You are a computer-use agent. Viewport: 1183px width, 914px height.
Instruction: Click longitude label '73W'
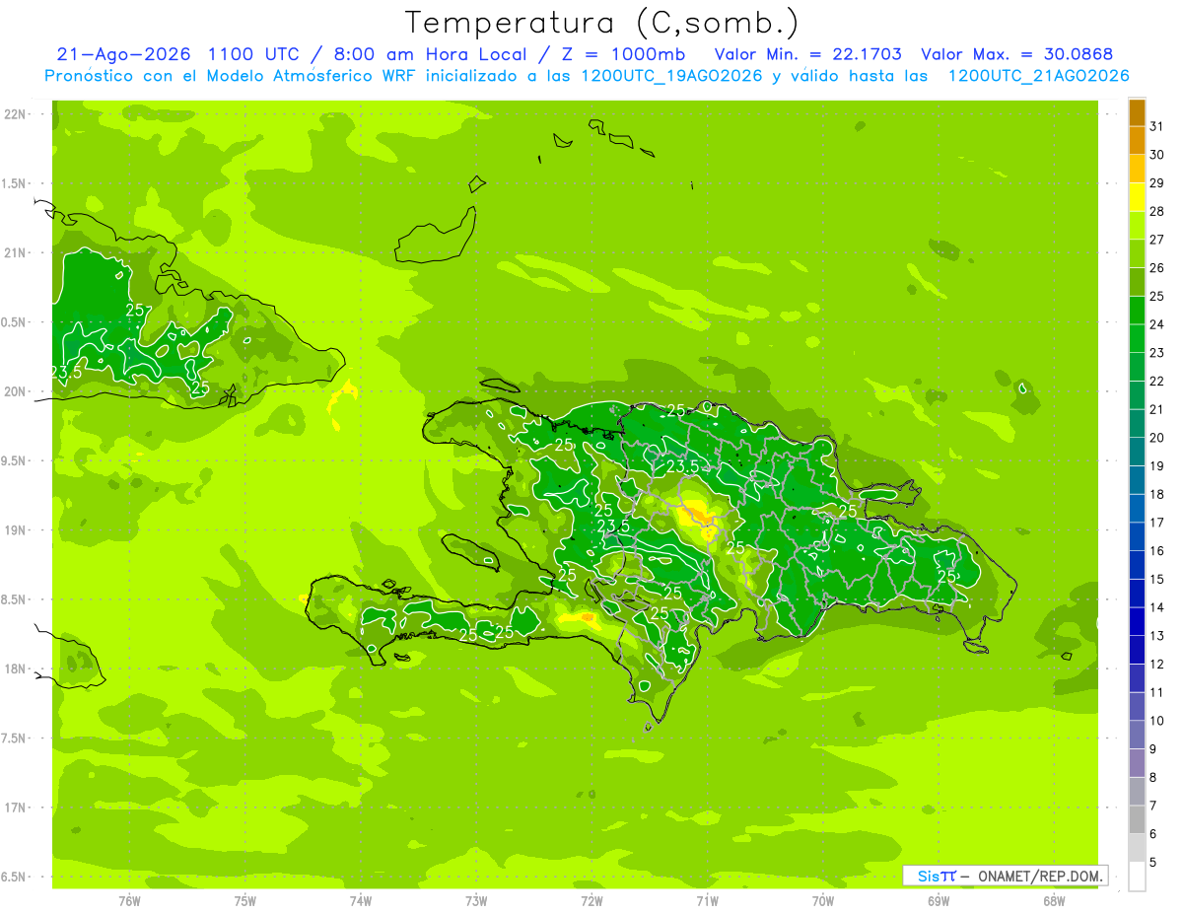[x=476, y=901]
